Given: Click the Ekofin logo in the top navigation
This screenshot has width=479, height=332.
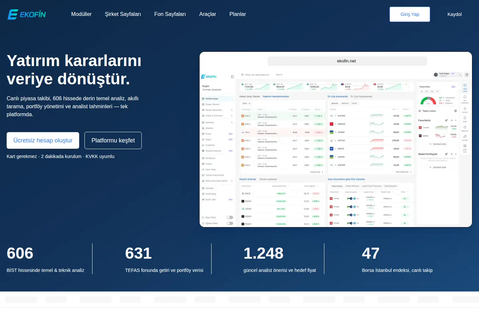Looking at the screenshot, I should point(27,14).
